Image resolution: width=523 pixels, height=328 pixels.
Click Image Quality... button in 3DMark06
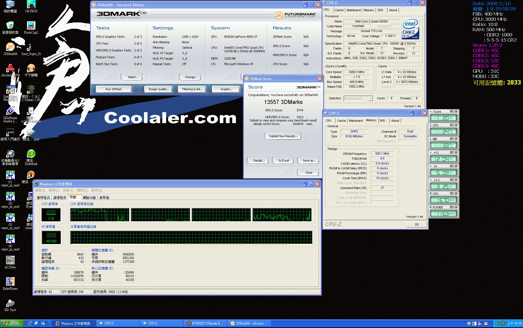pos(159,89)
